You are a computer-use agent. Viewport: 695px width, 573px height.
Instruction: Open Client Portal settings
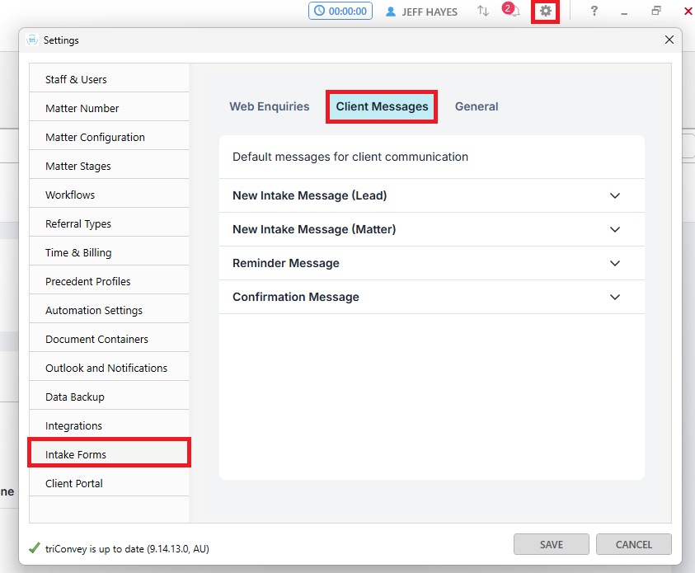click(x=109, y=483)
